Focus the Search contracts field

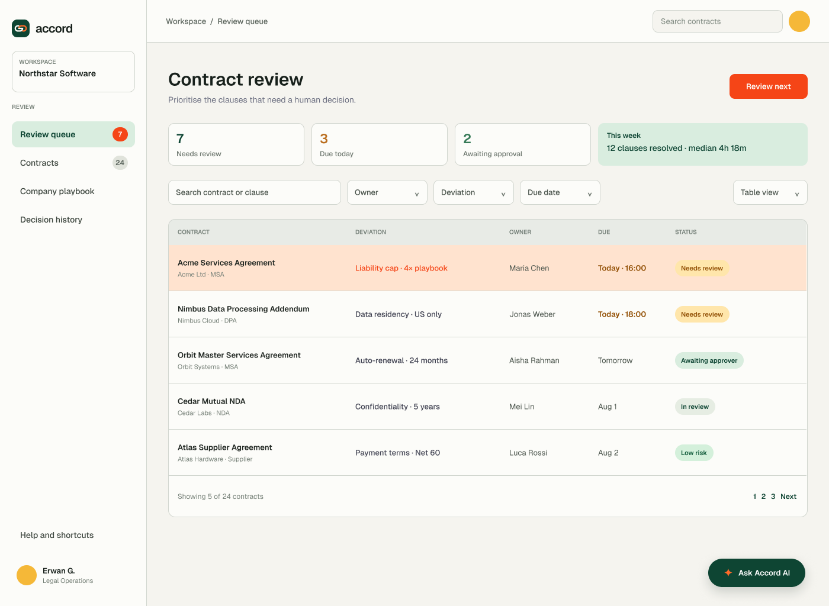pos(718,21)
